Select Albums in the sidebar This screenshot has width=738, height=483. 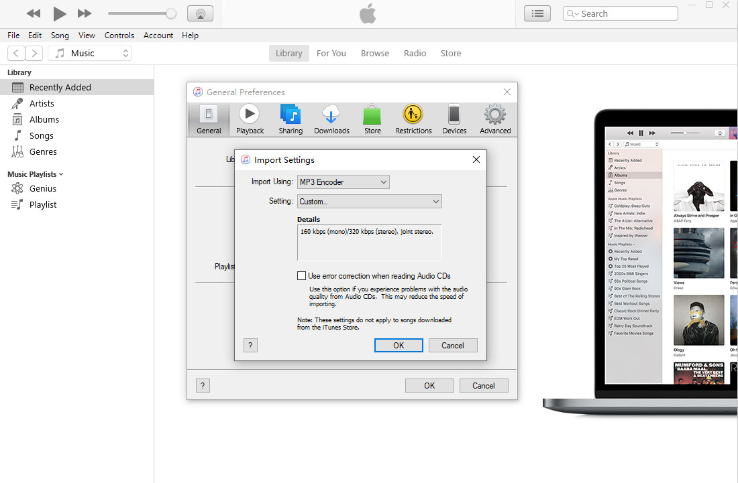(76, 119)
